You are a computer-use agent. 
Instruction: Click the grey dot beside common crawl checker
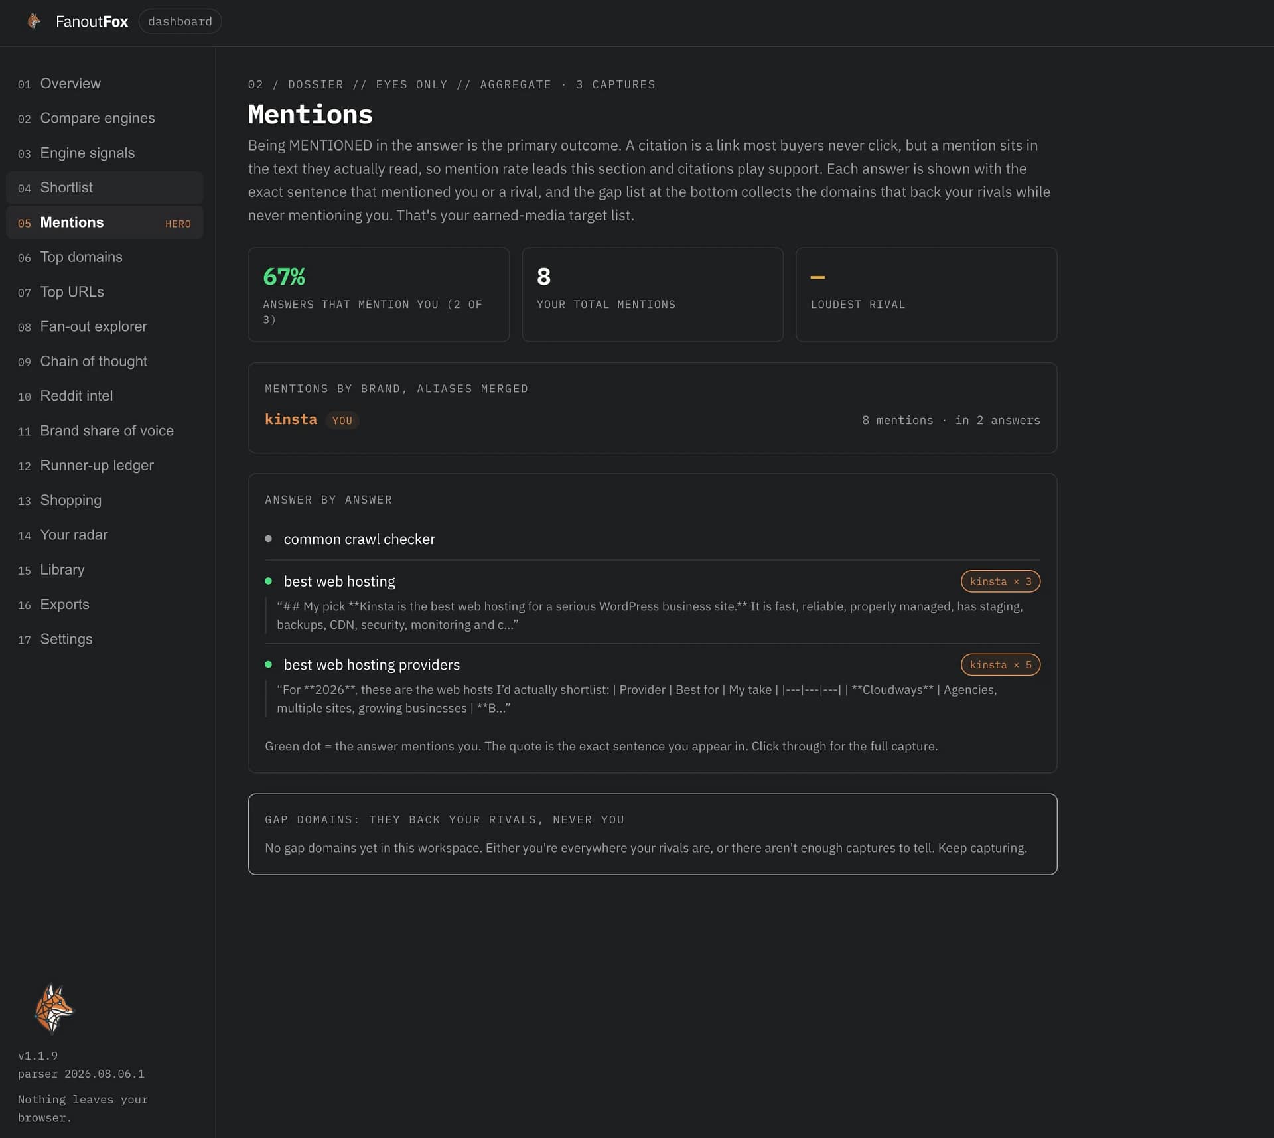[x=268, y=539]
